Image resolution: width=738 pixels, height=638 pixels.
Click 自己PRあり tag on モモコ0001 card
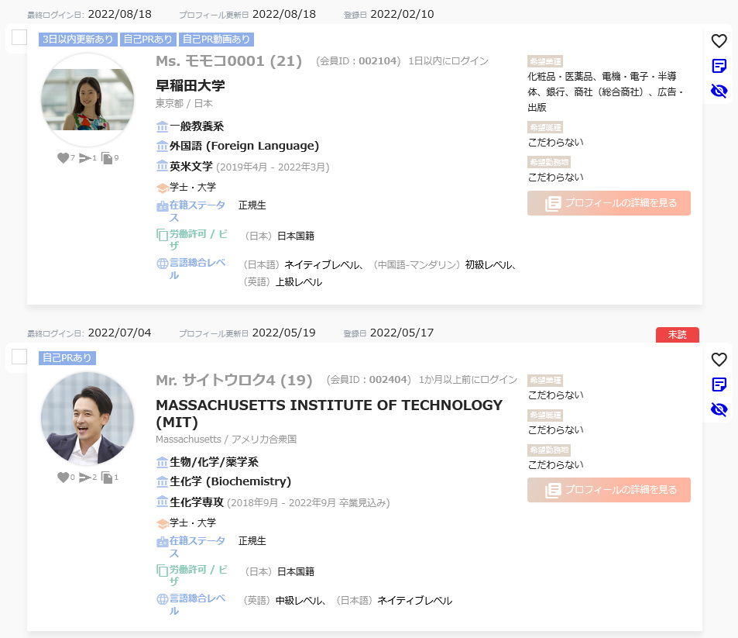pyautogui.click(x=148, y=39)
